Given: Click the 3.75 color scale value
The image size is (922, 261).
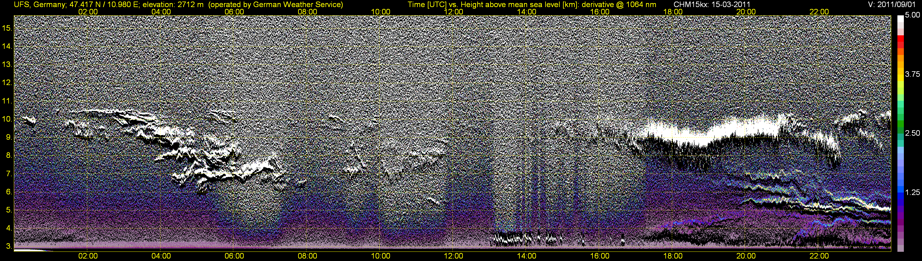Looking at the screenshot, I should click(912, 74).
